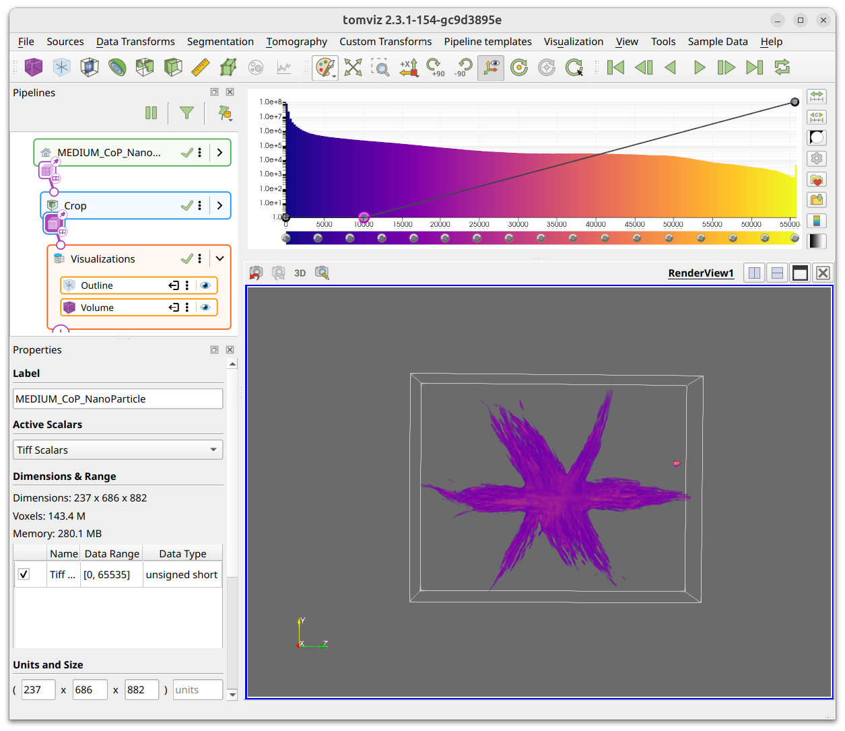Select the Outline module in the pipeline

[x=139, y=285]
